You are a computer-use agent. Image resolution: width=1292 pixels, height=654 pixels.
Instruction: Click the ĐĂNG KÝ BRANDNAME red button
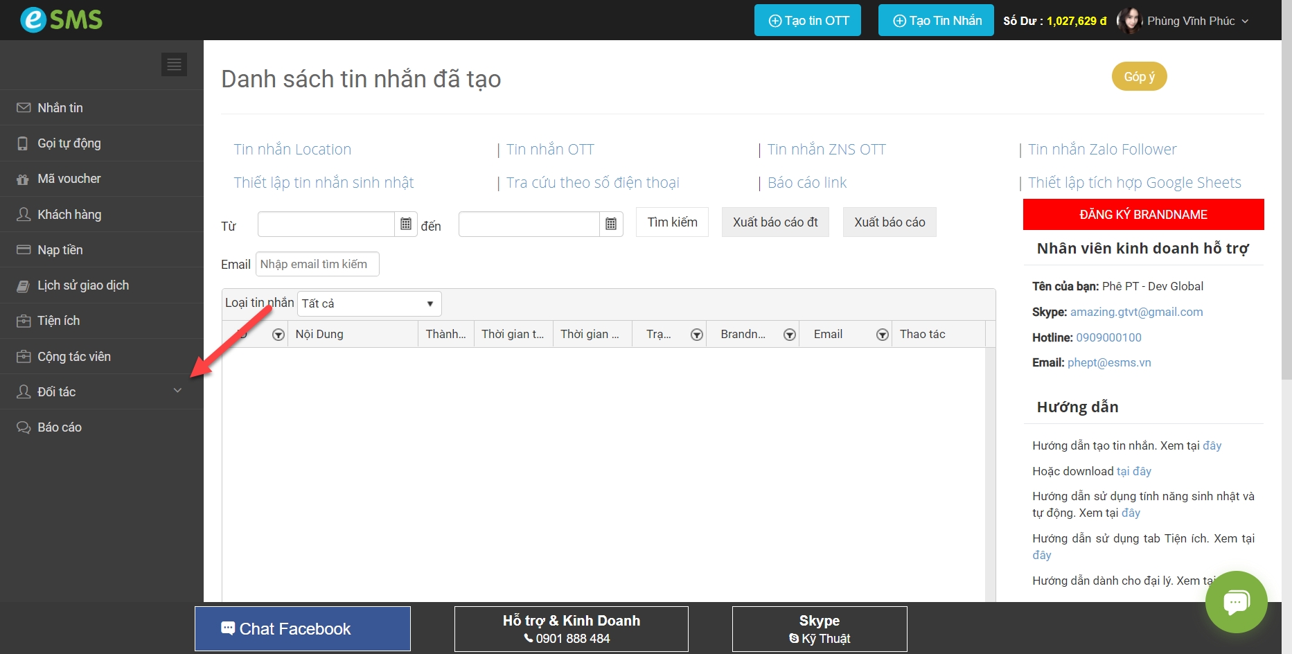[1143, 215]
